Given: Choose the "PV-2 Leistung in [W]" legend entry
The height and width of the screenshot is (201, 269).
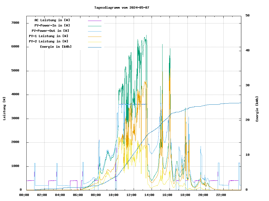Looking at the screenshot, I should [48, 41].
